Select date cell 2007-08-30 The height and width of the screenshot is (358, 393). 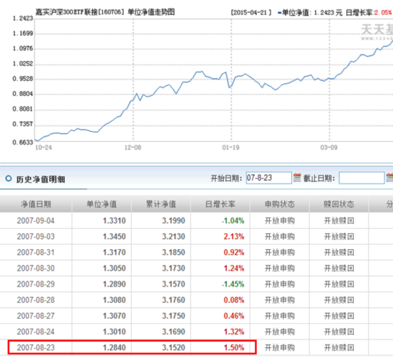tap(36, 268)
